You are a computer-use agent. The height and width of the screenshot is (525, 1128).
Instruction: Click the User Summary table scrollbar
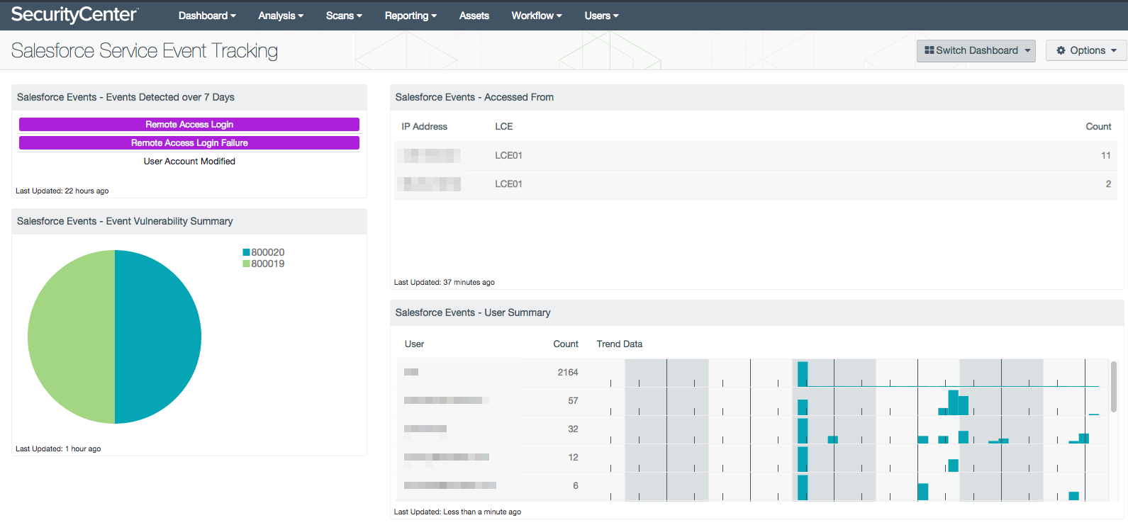1114,386
